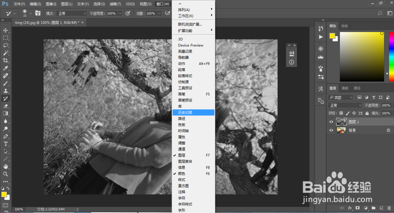Select the Pen tool
Viewport: 394px width, 213px height.
point(6,137)
